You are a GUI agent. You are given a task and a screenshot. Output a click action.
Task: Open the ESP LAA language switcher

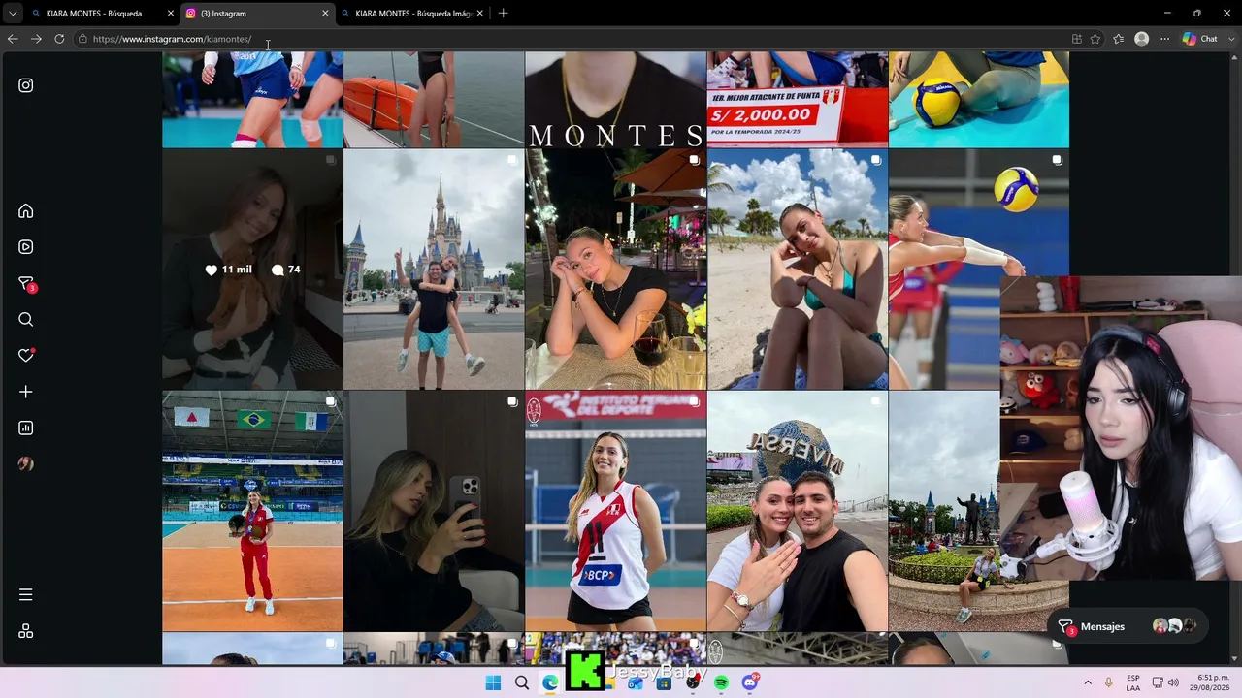click(1133, 682)
